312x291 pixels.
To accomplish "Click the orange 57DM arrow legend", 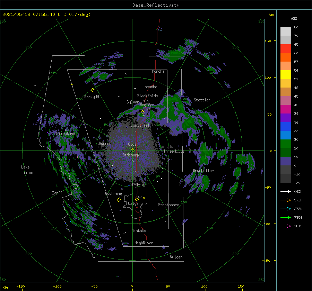I will 286,200.
